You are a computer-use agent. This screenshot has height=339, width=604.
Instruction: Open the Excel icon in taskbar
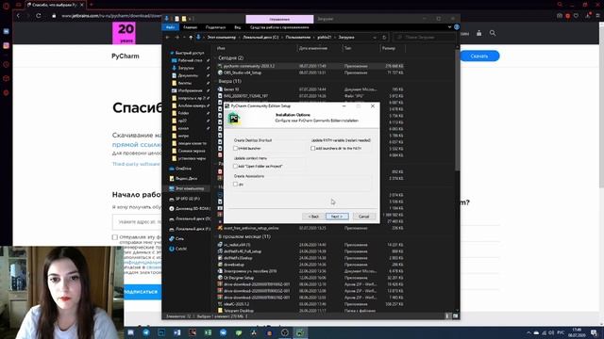tap(208, 332)
